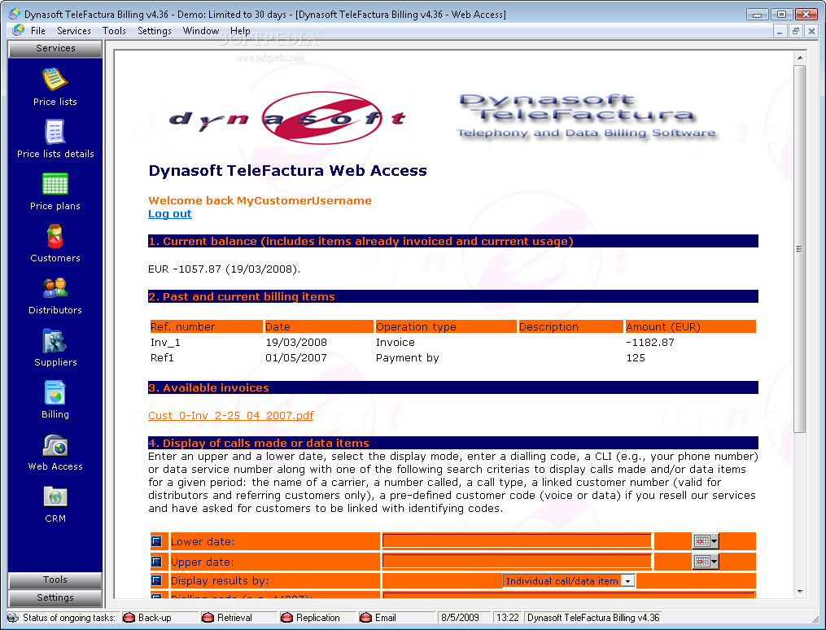Expand the Individual call/data item dropdown

pos(627,581)
